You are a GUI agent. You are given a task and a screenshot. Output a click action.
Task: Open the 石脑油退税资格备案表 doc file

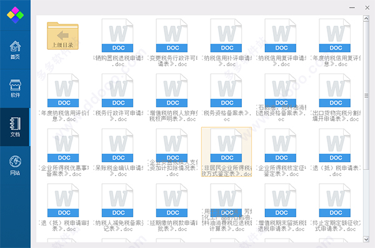pos(281,98)
